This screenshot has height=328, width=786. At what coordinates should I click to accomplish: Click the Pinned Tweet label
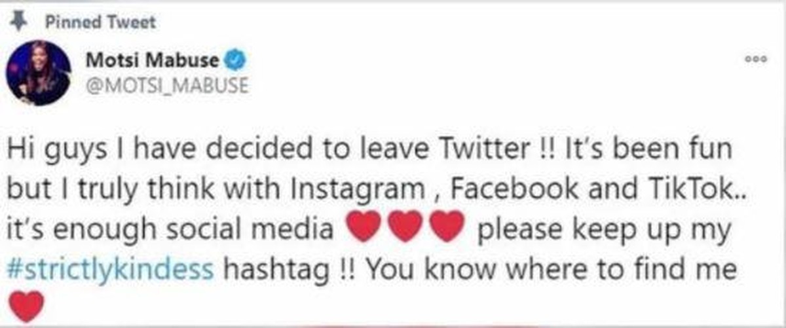[x=101, y=22]
